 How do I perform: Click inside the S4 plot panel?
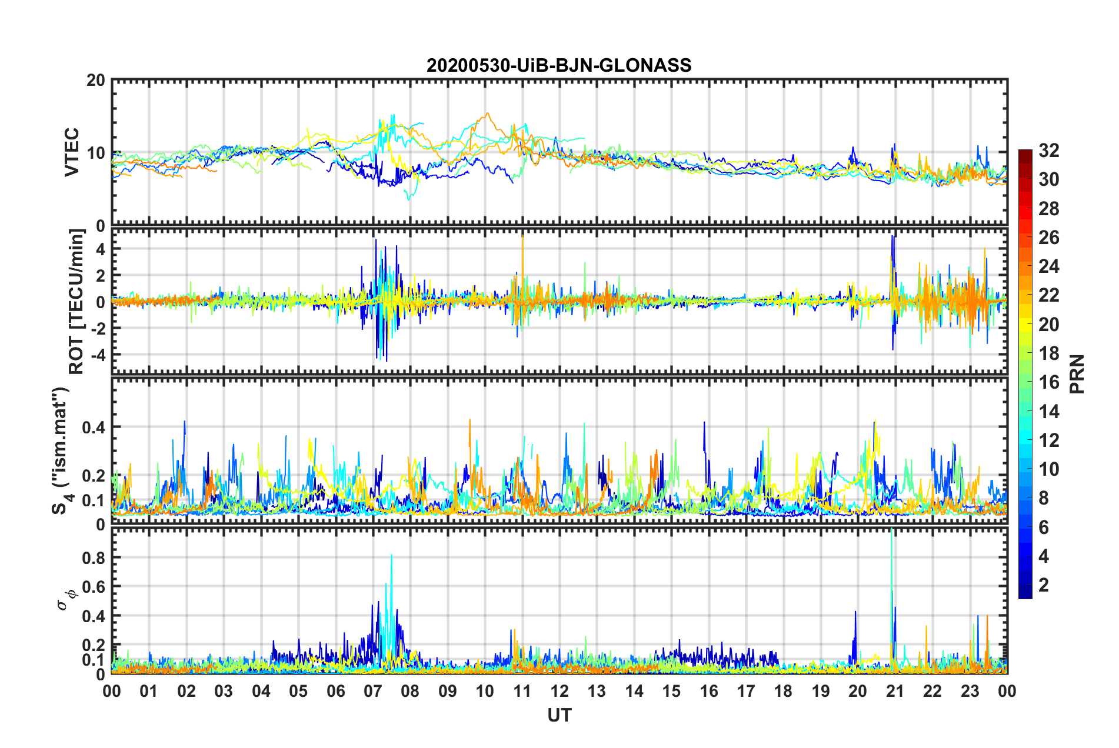(559, 451)
